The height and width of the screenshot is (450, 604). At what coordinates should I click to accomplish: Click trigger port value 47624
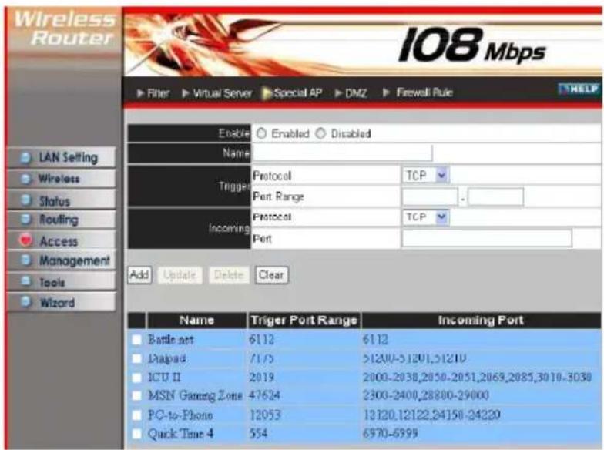coord(264,395)
